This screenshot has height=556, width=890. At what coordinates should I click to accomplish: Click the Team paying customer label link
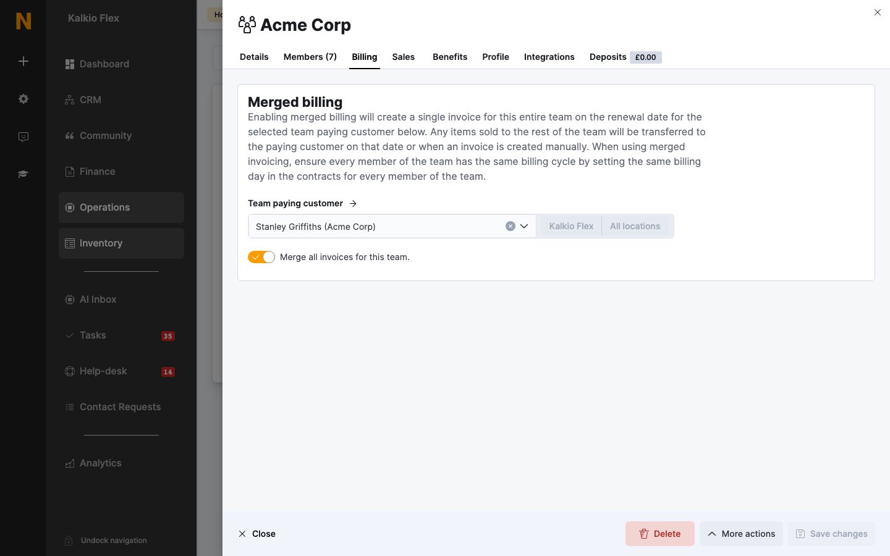(x=295, y=203)
